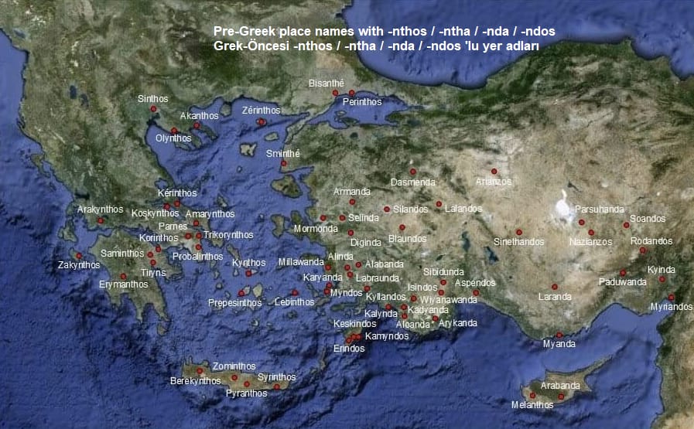Click the Berekynthos place name label
Screen dimensions: 694x429
coord(195,381)
